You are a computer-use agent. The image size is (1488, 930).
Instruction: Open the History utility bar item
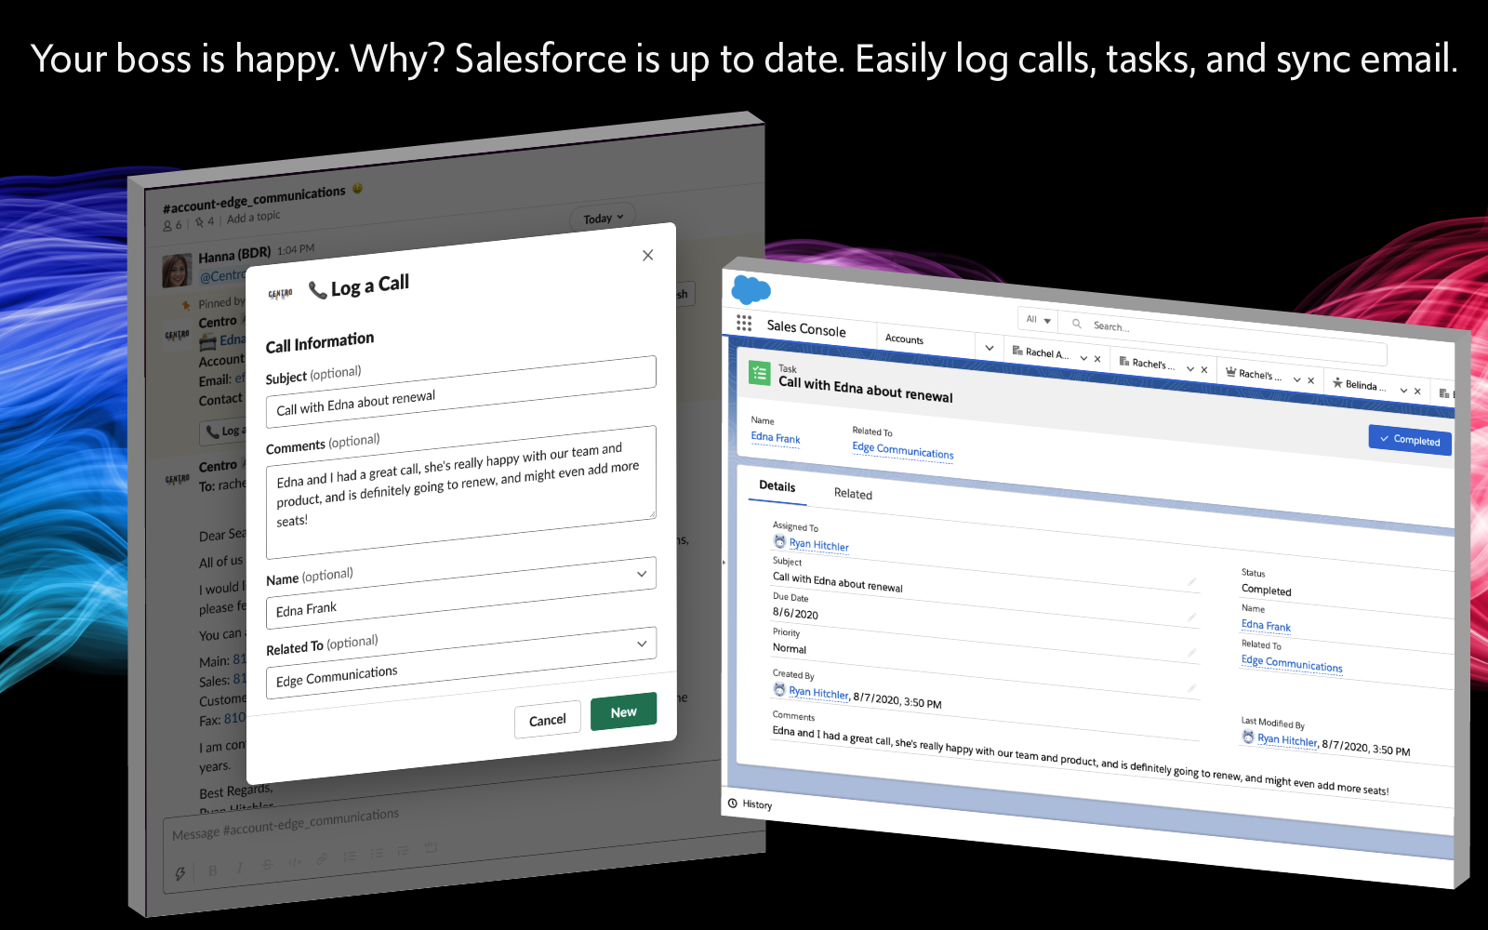coord(750,804)
